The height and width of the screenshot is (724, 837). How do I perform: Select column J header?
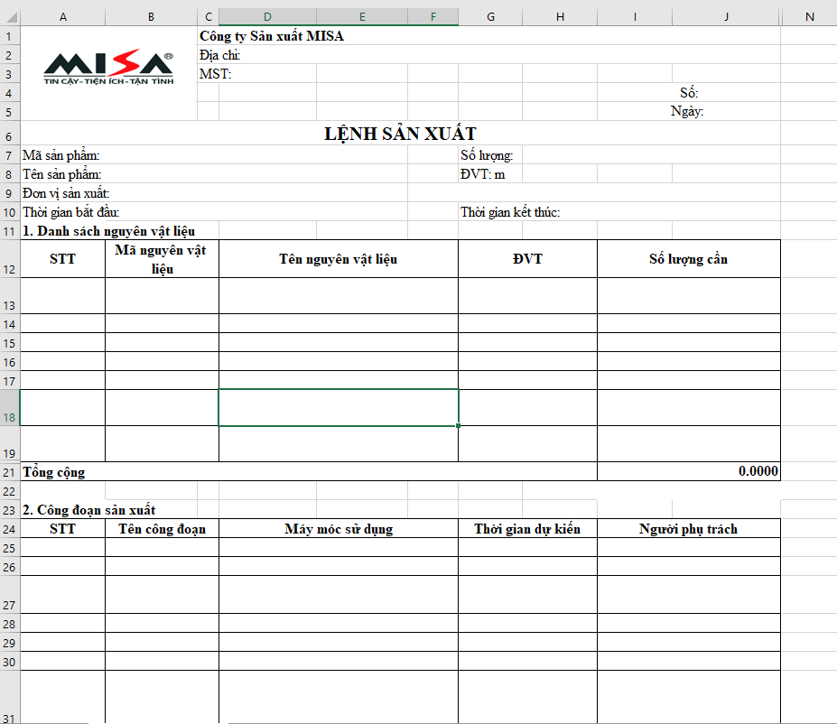pyautogui.click(x=726, y=17)
